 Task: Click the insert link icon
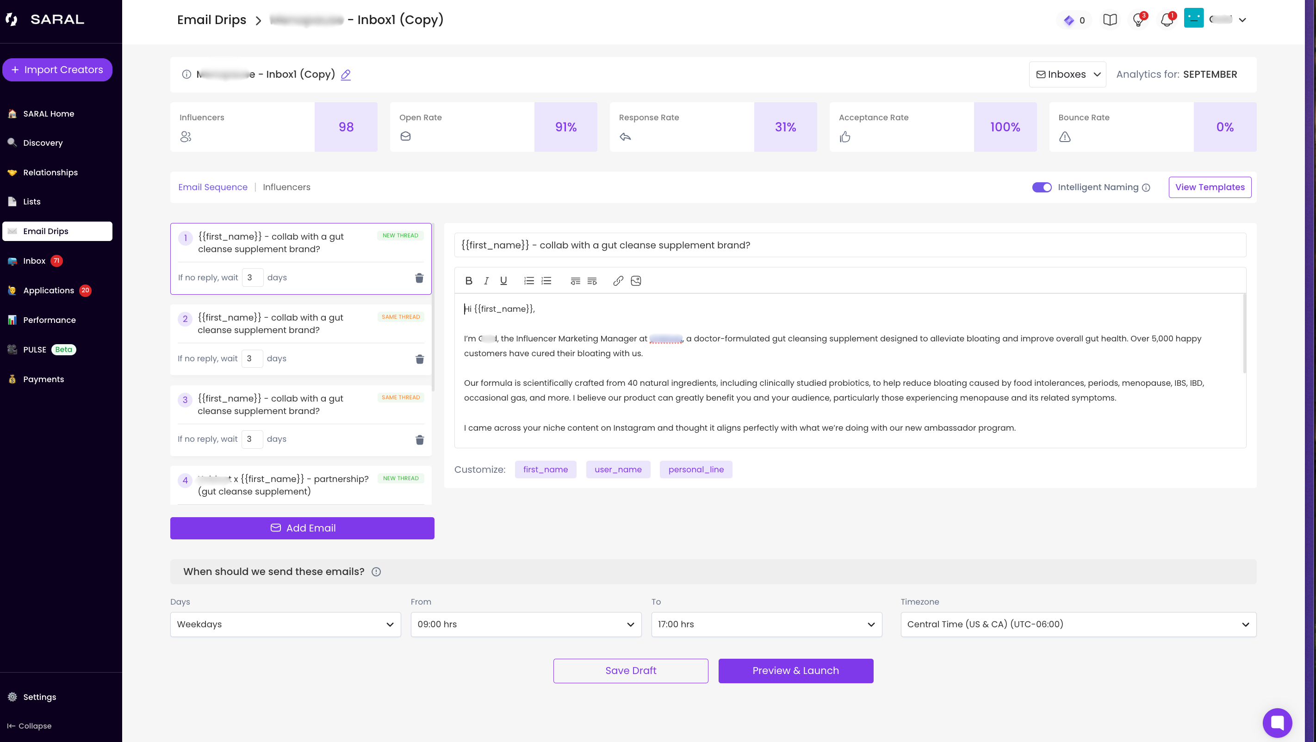point(618,281)
